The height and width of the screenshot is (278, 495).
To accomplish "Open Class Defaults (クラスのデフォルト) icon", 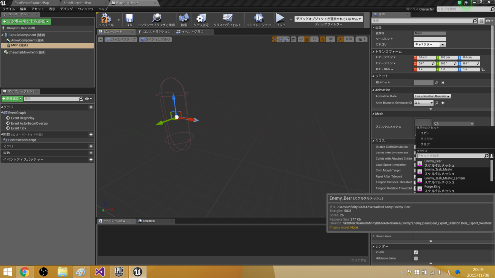I will (227, 18).
